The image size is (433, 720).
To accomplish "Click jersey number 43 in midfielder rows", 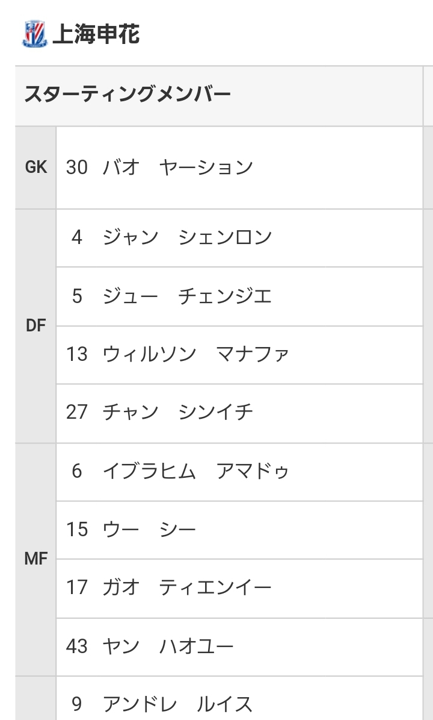I will click(x=77, y=646).
